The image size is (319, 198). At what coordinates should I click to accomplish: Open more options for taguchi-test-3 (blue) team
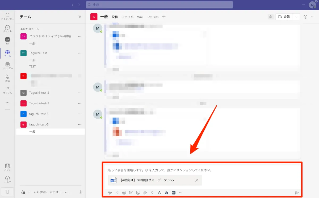pos(79,114)
